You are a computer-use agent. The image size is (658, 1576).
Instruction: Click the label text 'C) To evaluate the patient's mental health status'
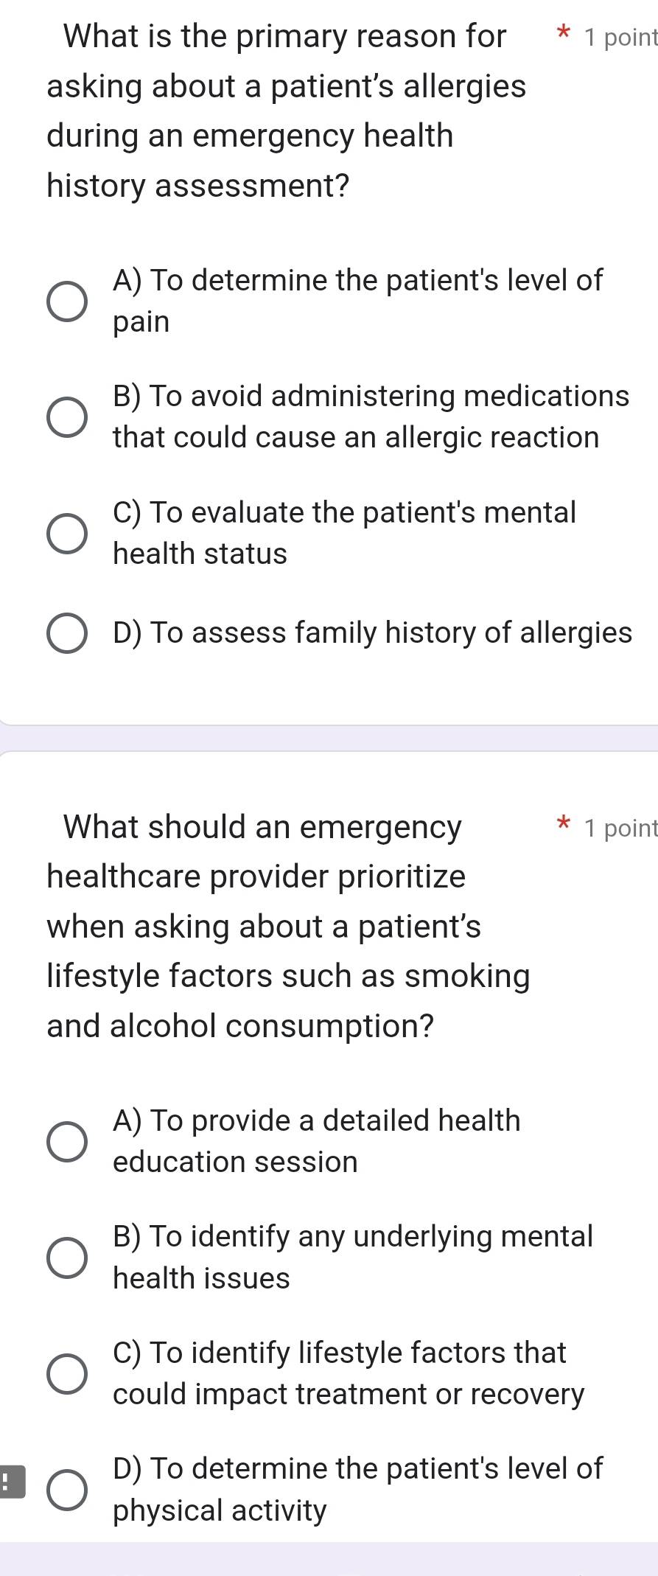coord(344,533)
